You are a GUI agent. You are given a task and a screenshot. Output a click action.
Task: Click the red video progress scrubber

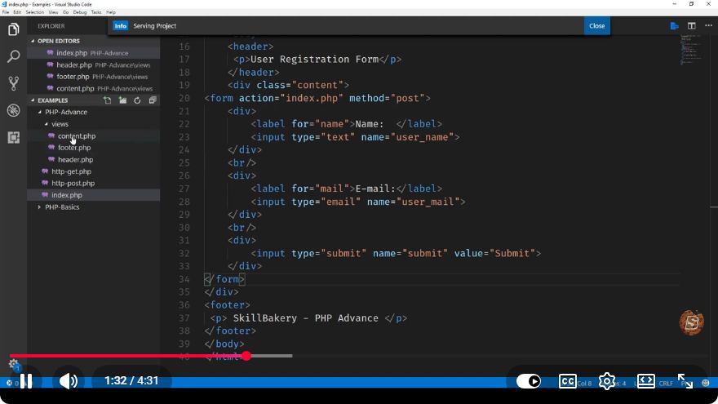coord(246,356)
